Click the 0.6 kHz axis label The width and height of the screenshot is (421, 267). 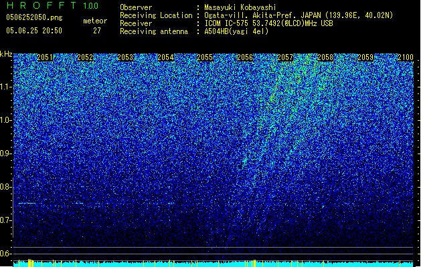[5, 254]
